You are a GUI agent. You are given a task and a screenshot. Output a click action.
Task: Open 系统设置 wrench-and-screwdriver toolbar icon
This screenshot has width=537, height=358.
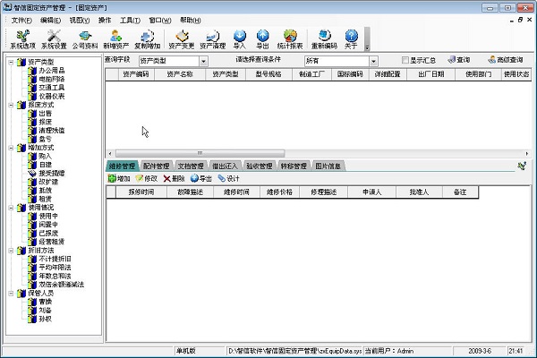(x=54, y=39)
